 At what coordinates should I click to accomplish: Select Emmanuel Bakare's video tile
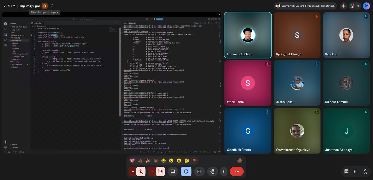(248, 35)
